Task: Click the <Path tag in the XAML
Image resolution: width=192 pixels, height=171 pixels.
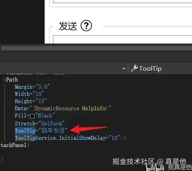Action: tap(11, 80)
